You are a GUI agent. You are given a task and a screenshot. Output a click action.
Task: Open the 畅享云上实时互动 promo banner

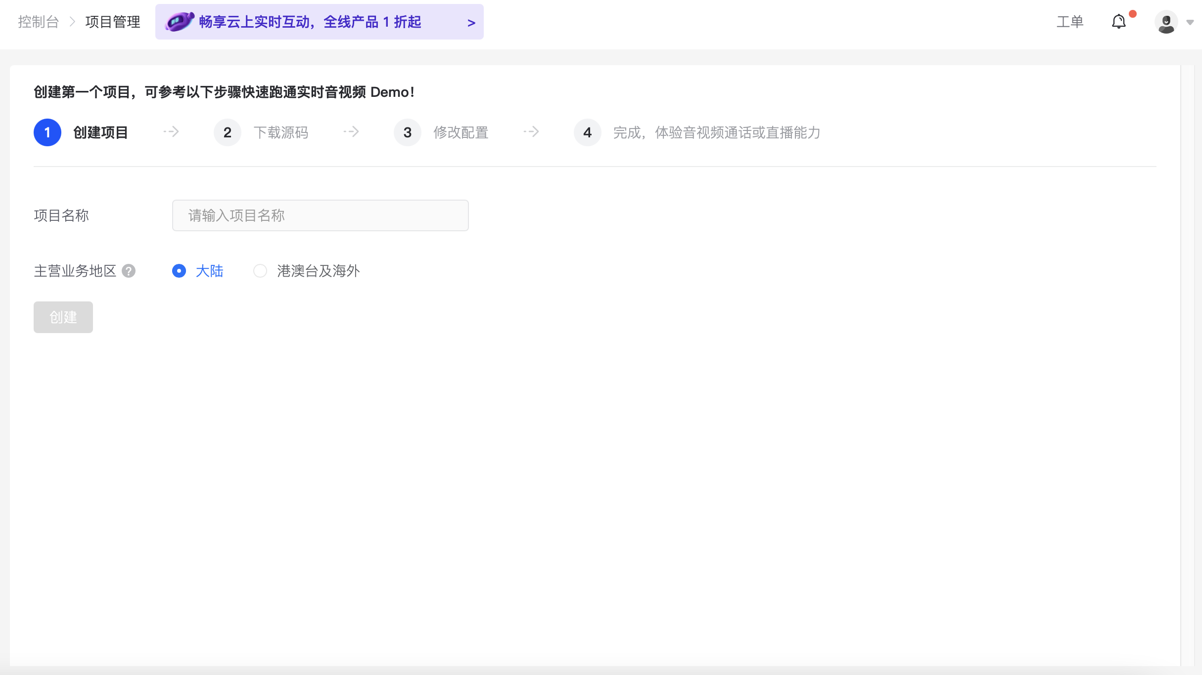tap(310, 22)
